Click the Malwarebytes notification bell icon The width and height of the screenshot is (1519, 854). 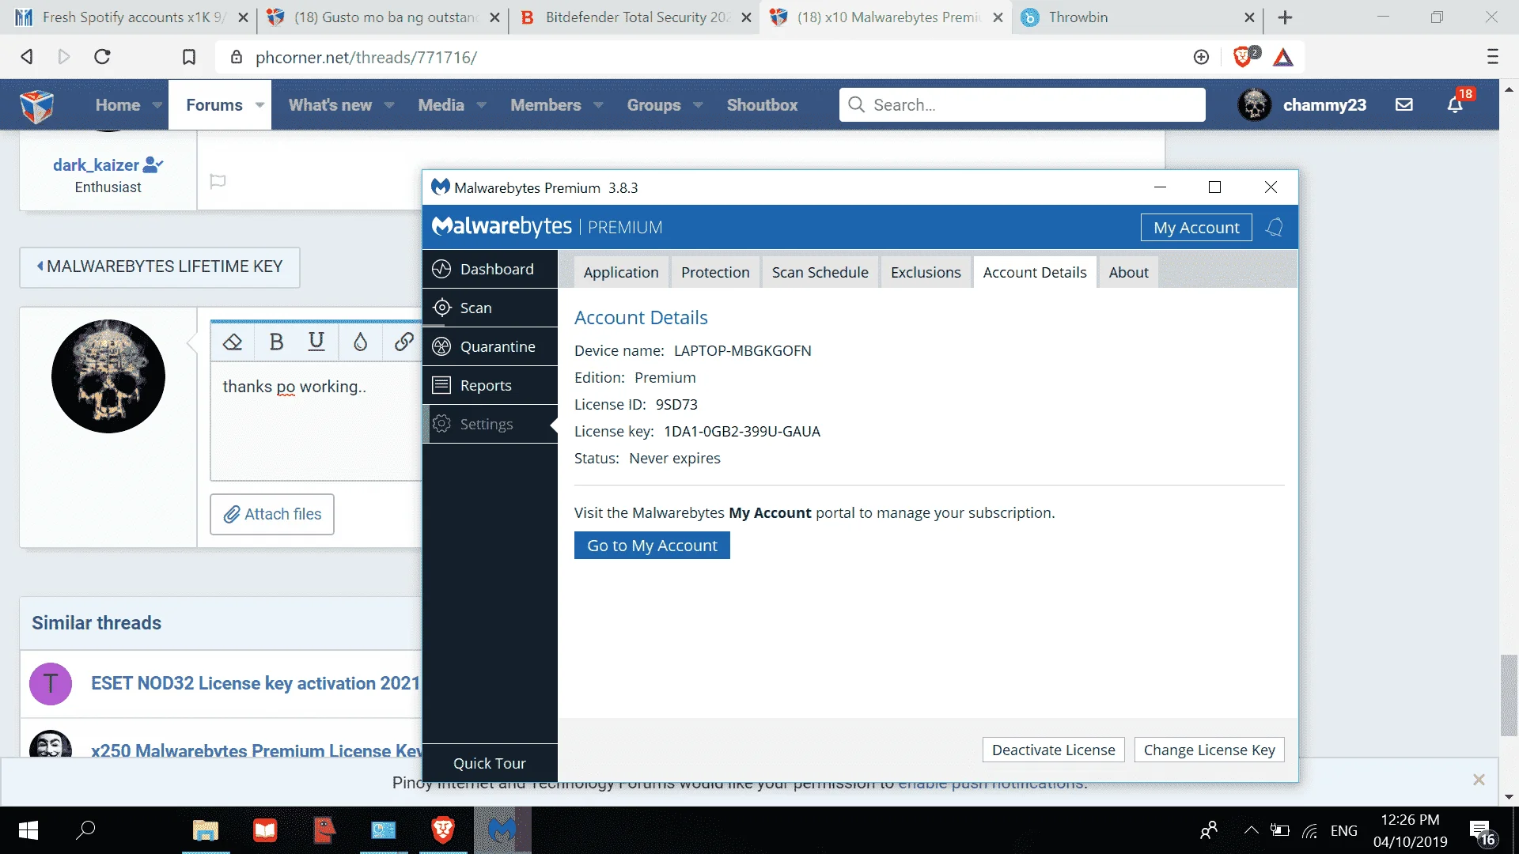1275,228
